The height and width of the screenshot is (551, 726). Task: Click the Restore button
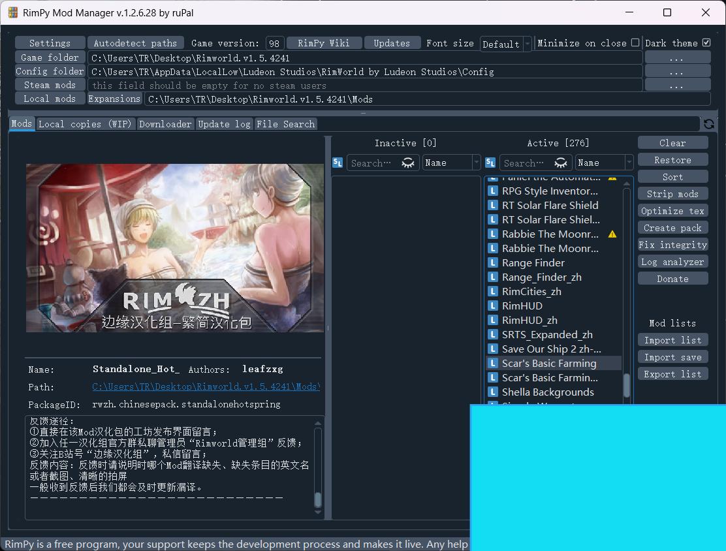tap(672, 160)
